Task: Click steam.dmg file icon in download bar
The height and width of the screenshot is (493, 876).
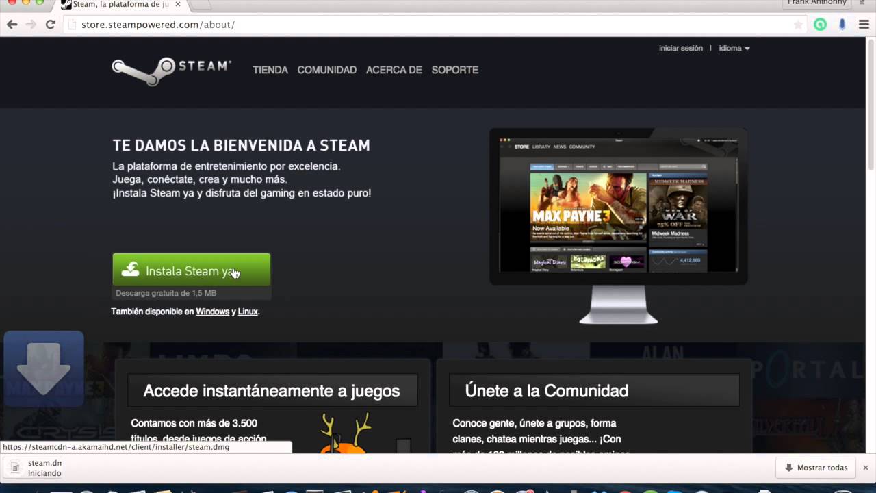Action: (15, 468)
